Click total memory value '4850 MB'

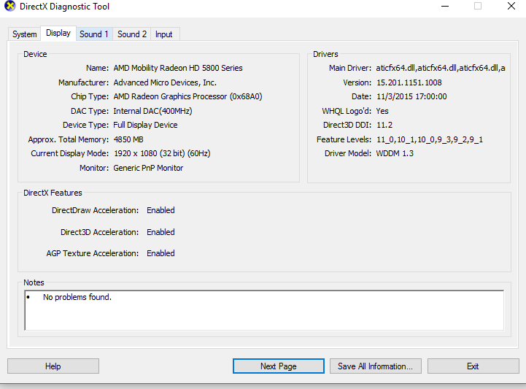[128, 139]
